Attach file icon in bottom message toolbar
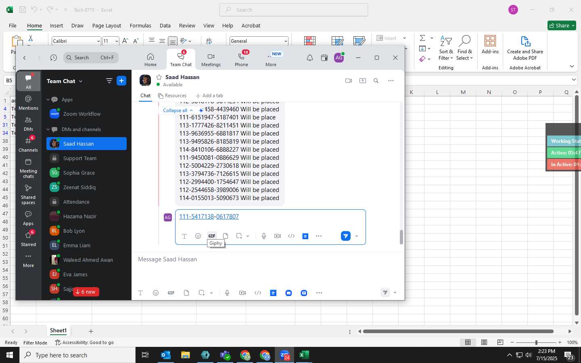The height and width of the screenshot is (363, 581). [186, 293]
